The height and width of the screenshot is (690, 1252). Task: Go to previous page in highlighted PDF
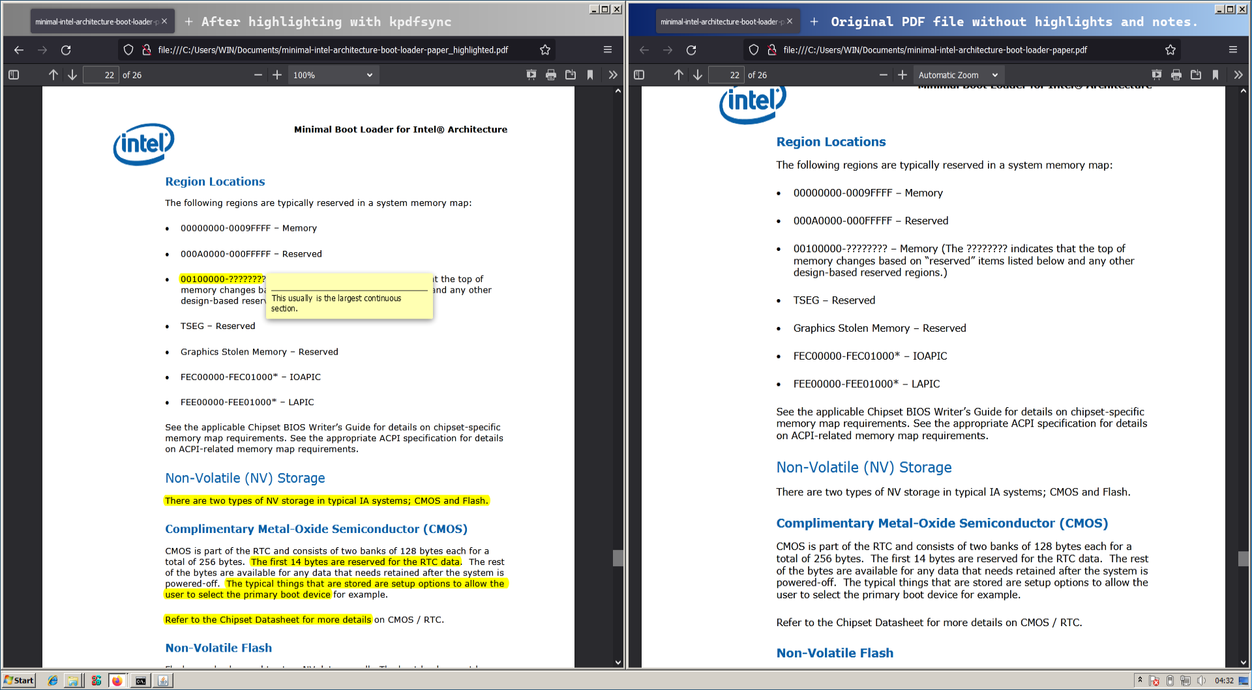[53, 75]
